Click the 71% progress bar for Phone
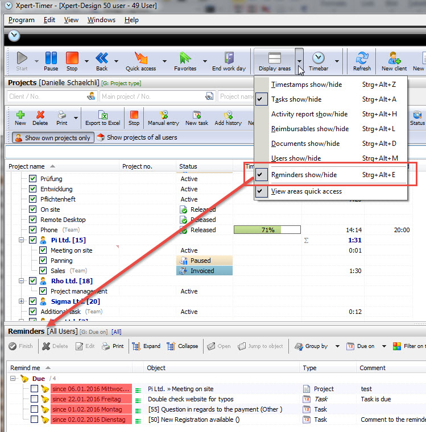The width and height of the screenshot is (426, 432). [267, 230]
